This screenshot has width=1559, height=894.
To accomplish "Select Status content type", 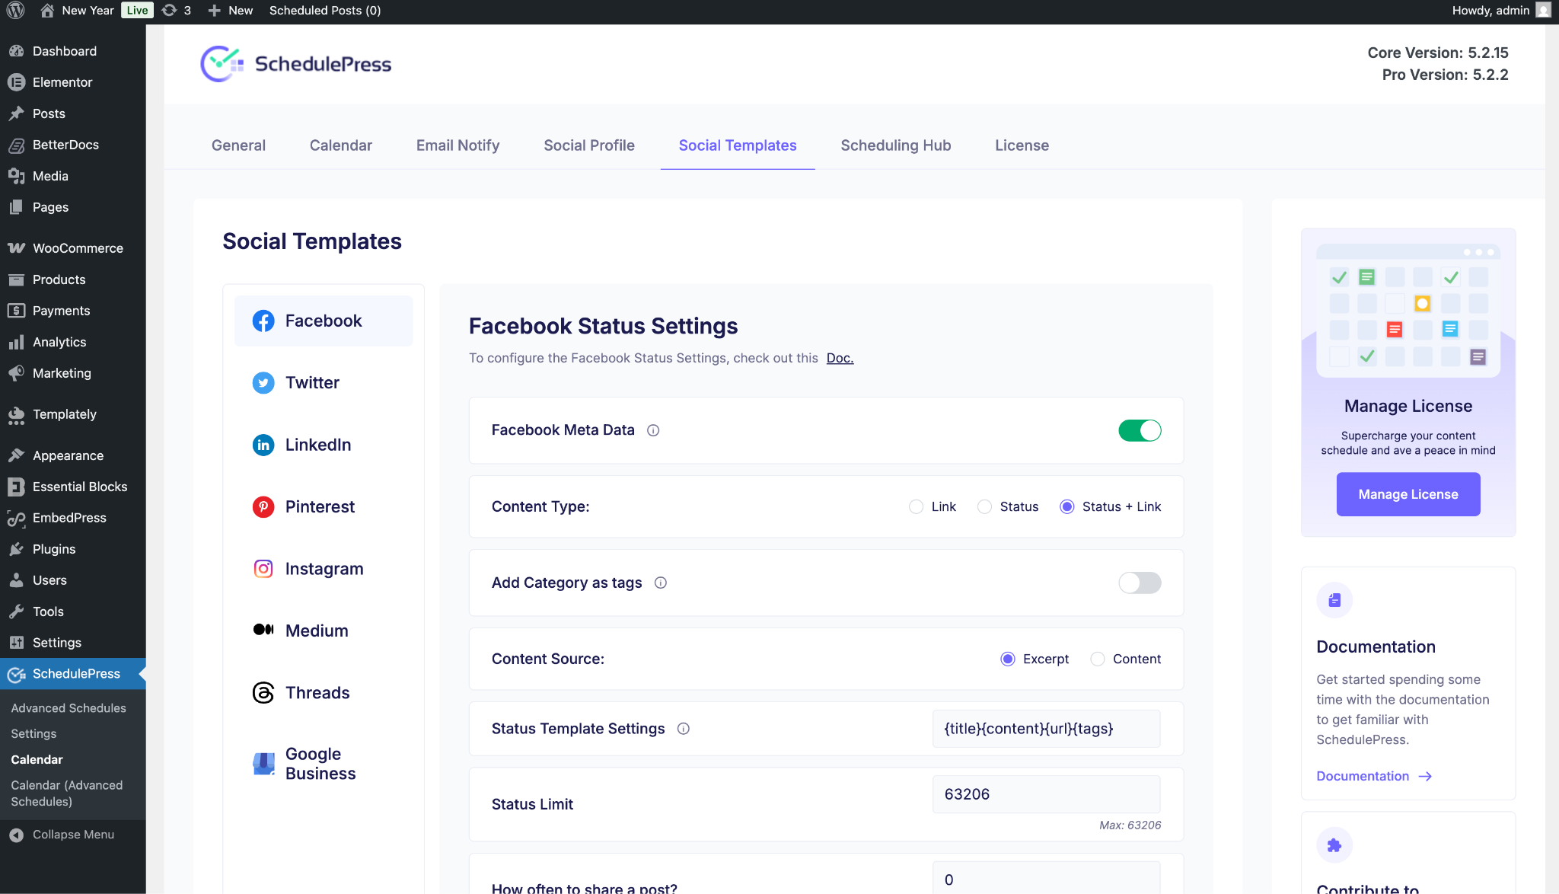I will [985, 506].
